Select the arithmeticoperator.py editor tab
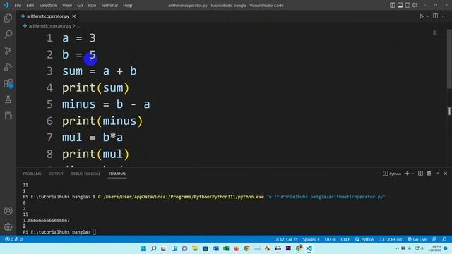The height and width of the screenshot is (254, 452). (x=48, y=16)
